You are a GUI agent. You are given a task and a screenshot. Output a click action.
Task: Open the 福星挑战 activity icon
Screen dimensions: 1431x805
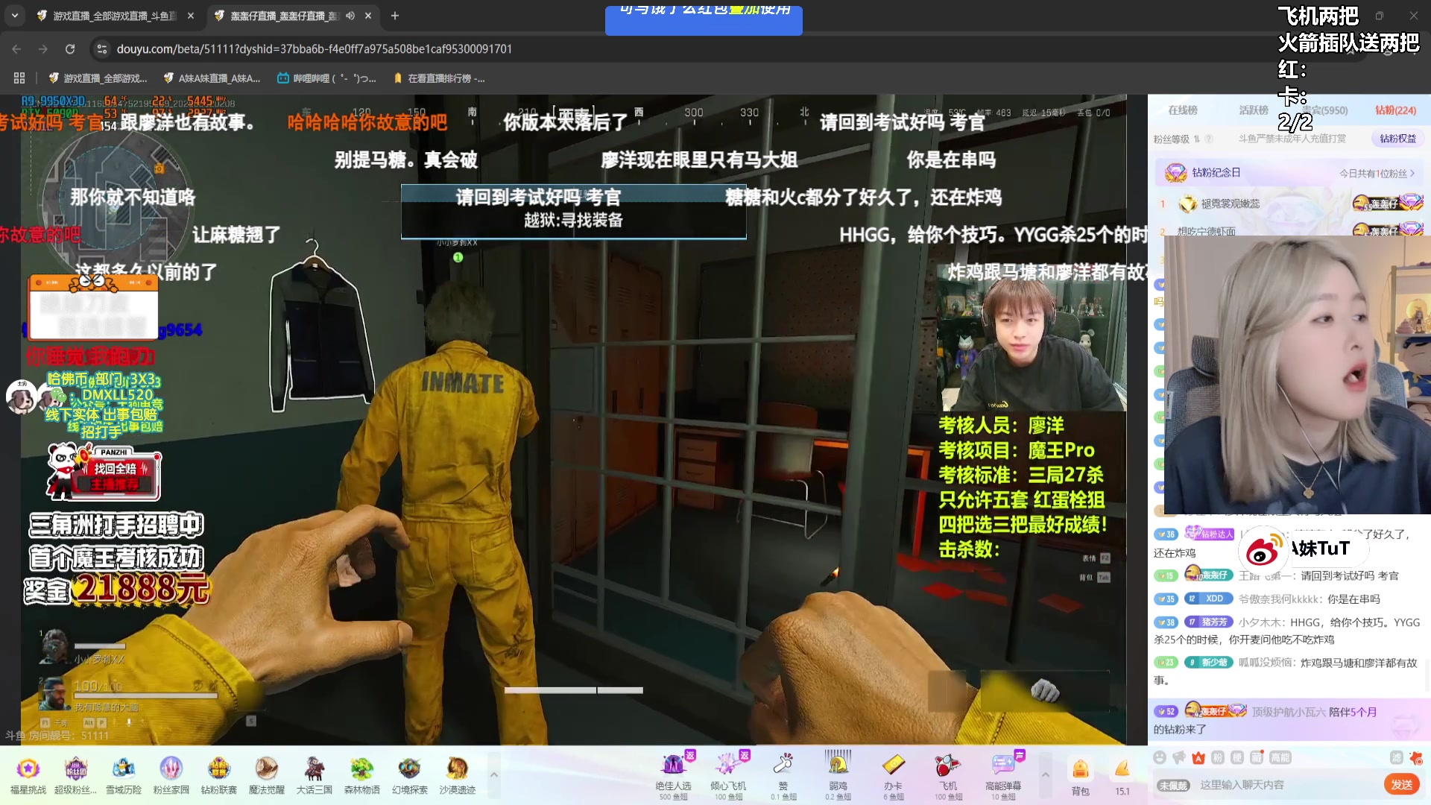coord(28,775)
